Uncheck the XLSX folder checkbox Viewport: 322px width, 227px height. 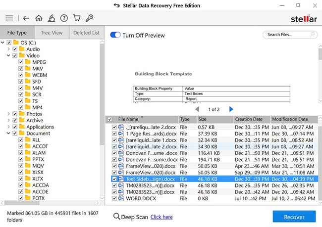click(21, 172)
